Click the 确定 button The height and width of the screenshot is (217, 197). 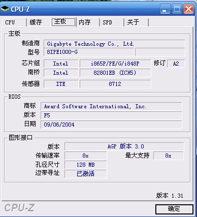tap(174, 209)
